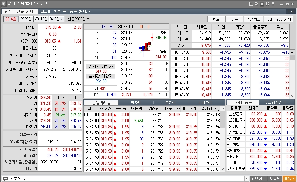Click the duplicate window icon in title bar

pyautogui.click(x=257, y=3)
